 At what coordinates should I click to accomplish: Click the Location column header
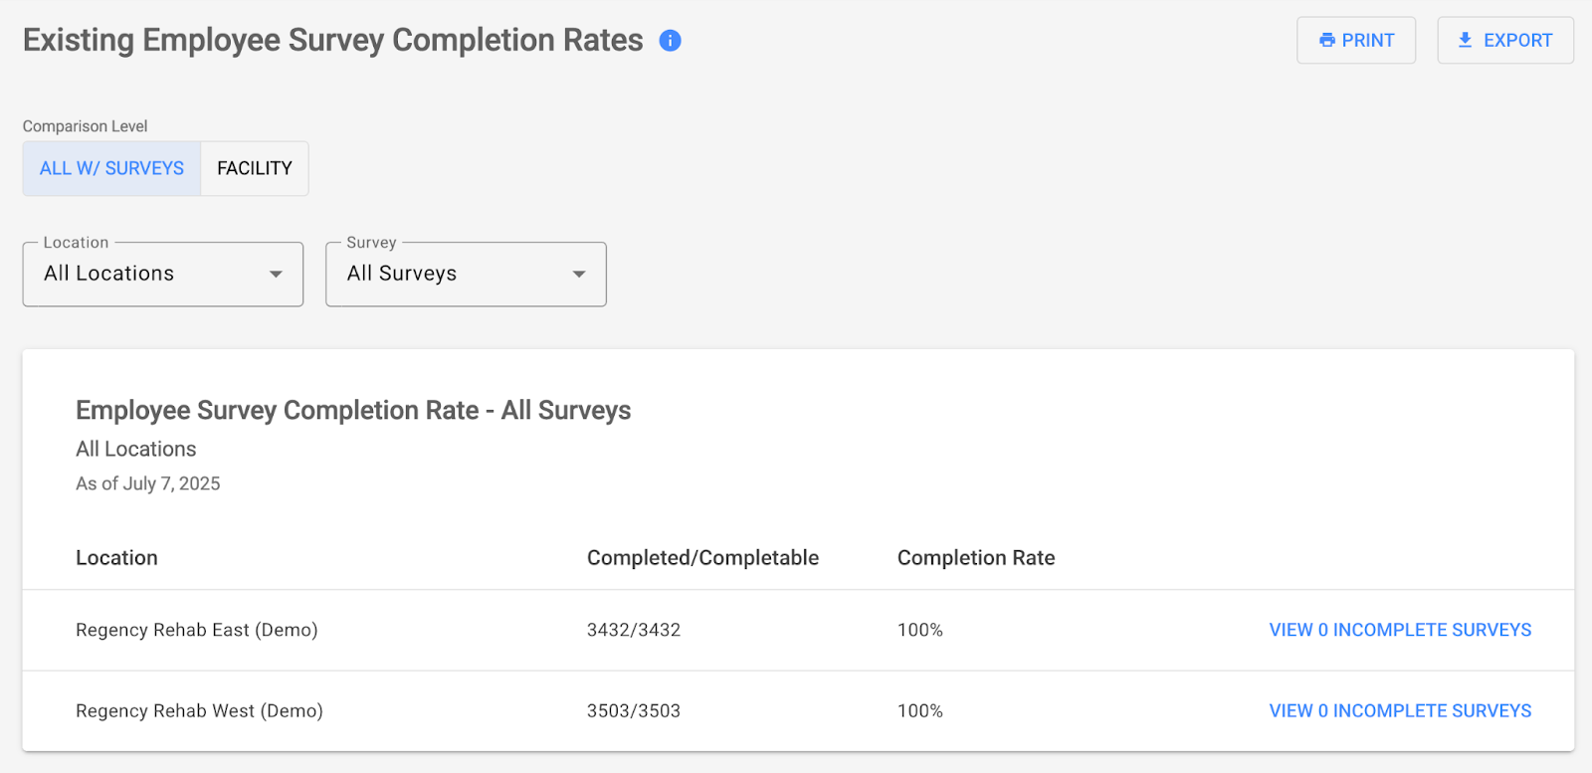tap(116, 558)
